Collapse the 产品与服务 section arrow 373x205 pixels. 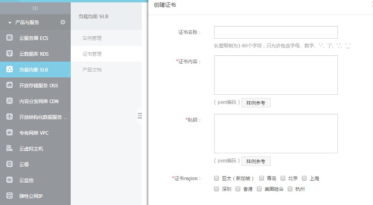[10, 23]
